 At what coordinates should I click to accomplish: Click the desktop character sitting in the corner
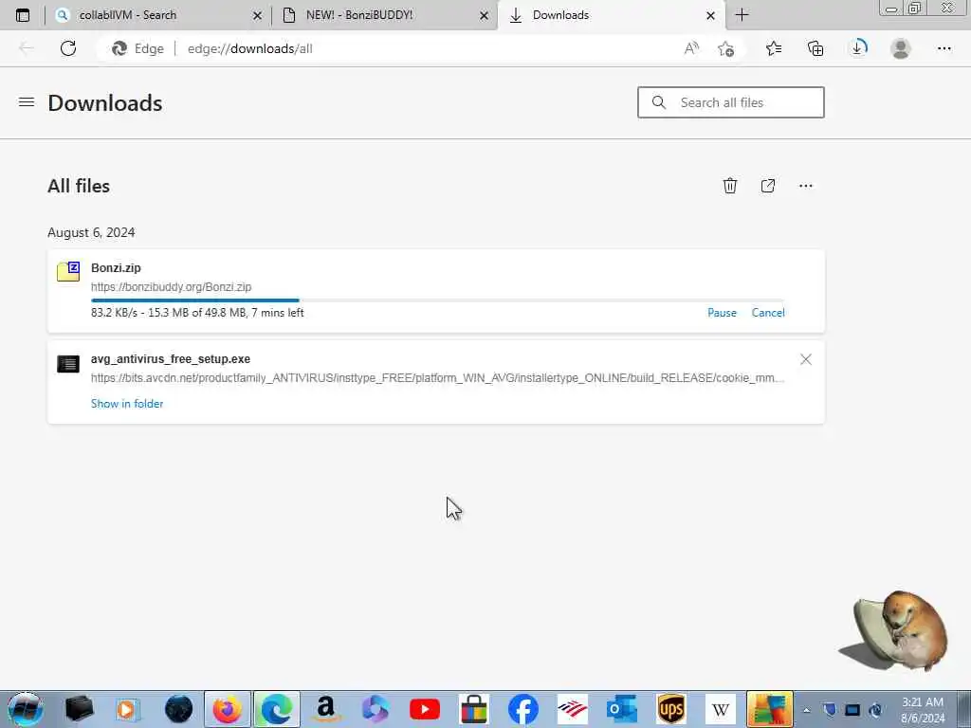point(893,629)
